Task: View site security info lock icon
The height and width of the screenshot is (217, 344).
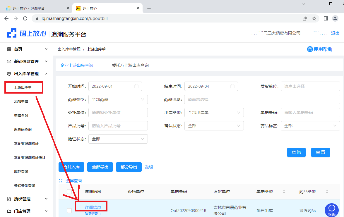Action: coord(37,18)
